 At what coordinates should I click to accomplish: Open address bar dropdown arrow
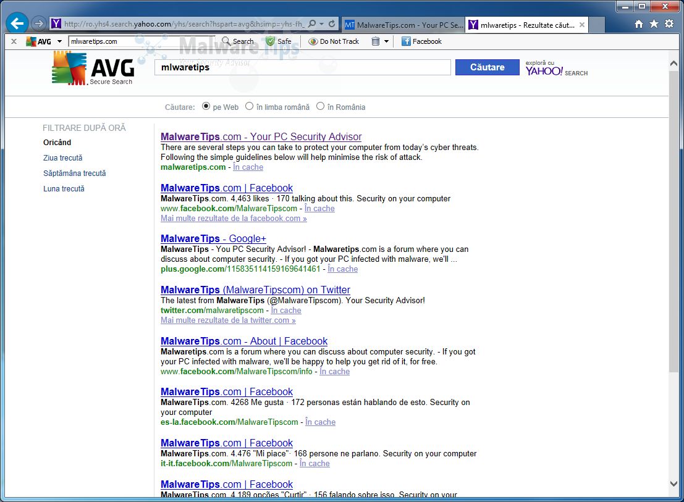[321, 24]
